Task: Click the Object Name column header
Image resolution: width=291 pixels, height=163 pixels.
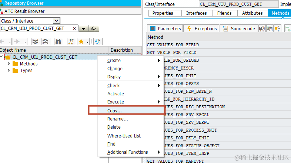Action: click(x=54, y=50)
